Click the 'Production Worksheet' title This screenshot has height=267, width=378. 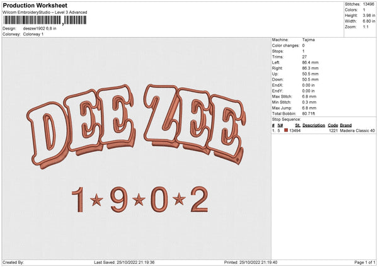(x=35, y=5)
